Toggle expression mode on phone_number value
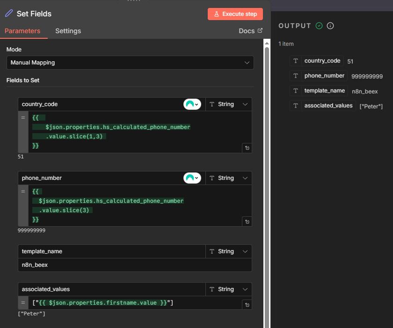 pyautogui.click(x=23, y=192)
